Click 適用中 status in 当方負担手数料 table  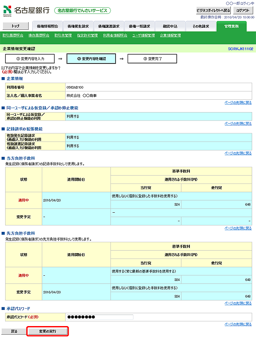23,200
